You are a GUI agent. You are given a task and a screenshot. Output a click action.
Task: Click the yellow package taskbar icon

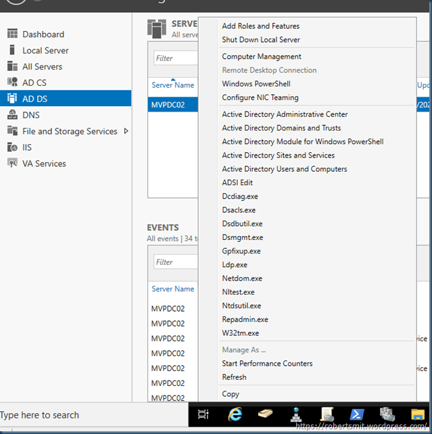pyautogui.click(x=266, y=414)
